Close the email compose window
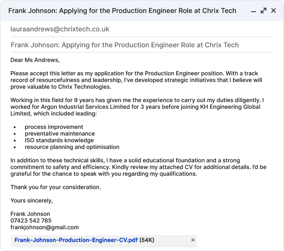Viewport: 284px width, 251px height. point(274,10)
